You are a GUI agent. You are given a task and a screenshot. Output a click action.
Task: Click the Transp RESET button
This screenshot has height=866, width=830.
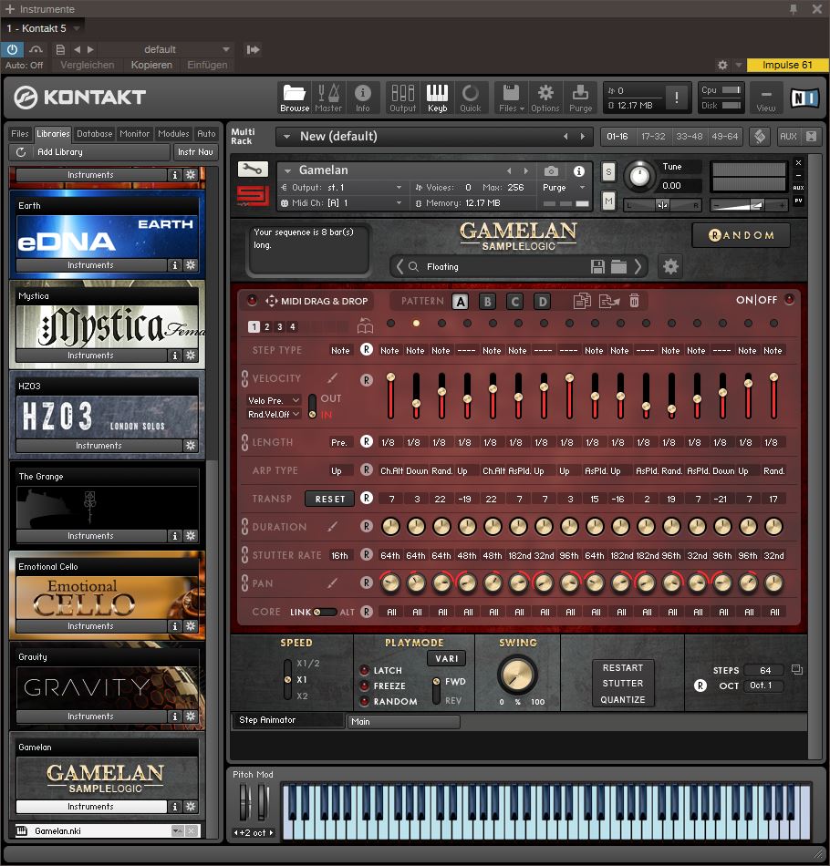330,499
